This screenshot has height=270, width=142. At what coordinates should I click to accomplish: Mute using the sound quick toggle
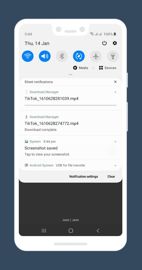[45, 56]
